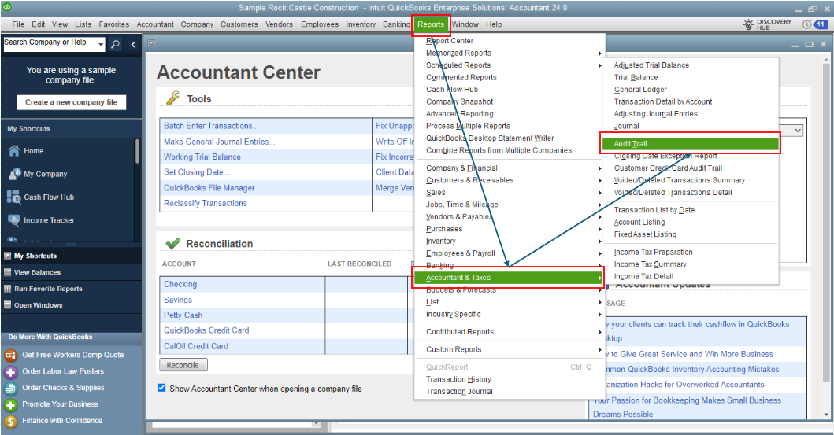
Task: Click the View Balances icon
Action: [x=7, y=272]
